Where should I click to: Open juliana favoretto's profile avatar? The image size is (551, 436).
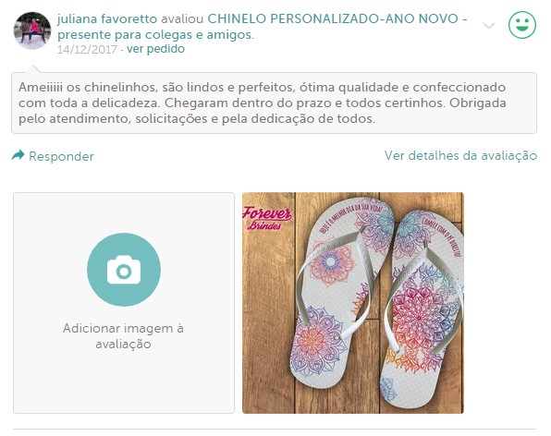(x=32, y=30)
